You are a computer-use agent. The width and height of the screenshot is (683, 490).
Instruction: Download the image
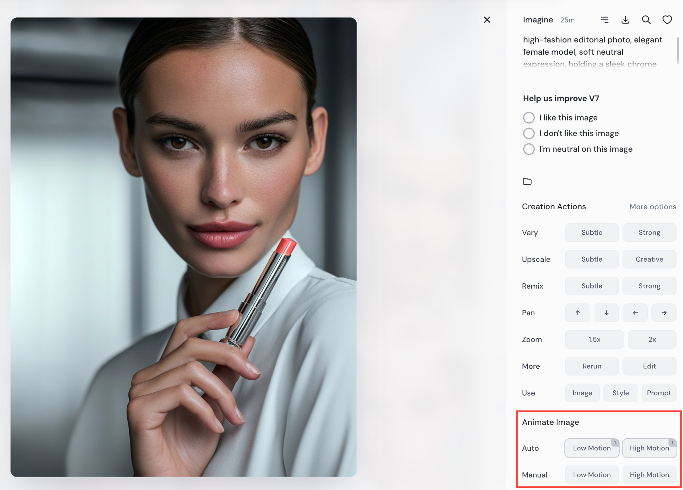625,20
